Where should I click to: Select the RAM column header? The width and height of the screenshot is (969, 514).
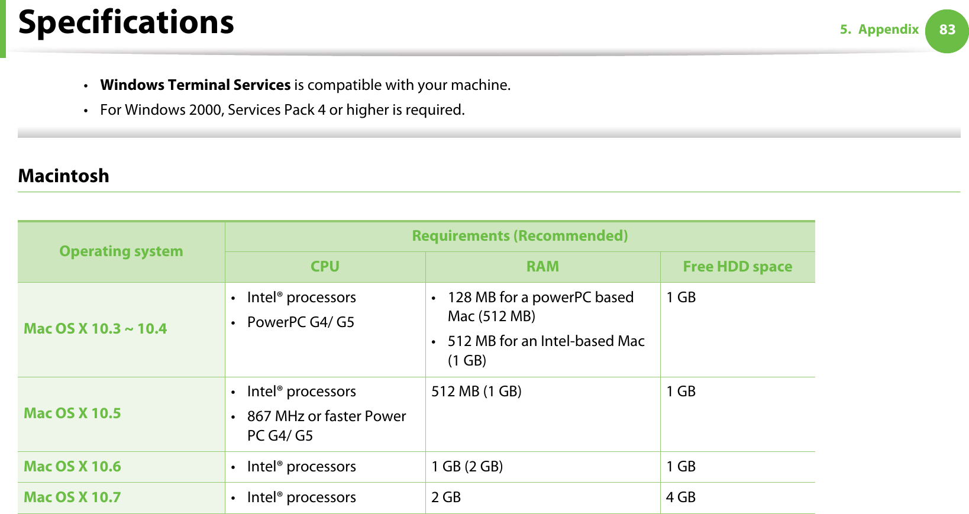[542, 267]
